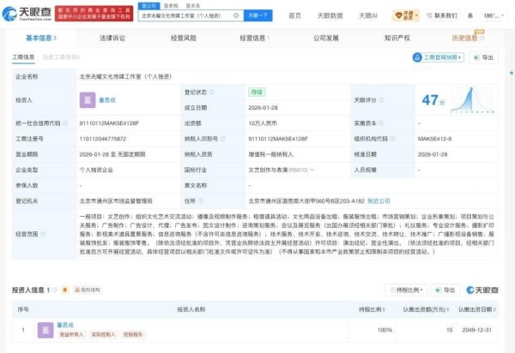Click the investor name link in table row 1

[x=65, y=325]
